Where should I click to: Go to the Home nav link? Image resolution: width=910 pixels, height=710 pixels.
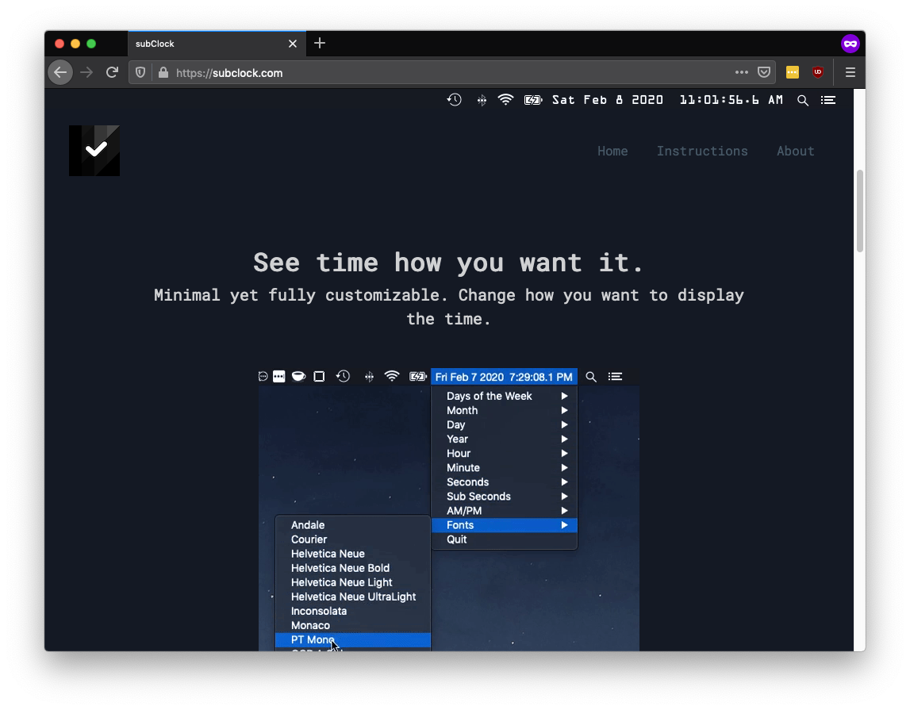612,151
